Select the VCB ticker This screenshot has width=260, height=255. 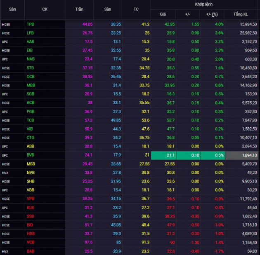[x=31, y=242]
